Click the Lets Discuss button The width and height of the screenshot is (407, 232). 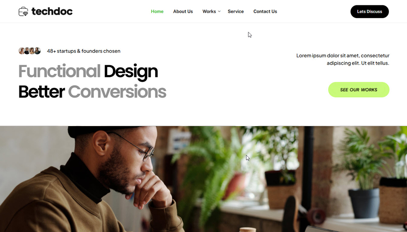pyautogui.click(x=370, y=11)
